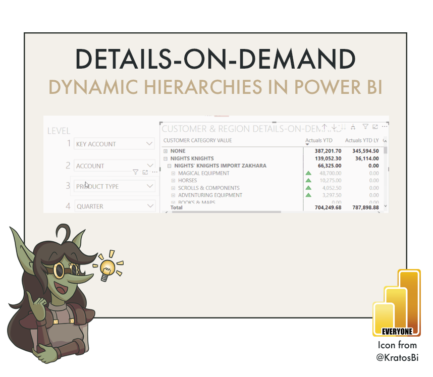Click the expand all rows one level icon
The width and height of the screenshot is (433, 377).
(343, 127)
